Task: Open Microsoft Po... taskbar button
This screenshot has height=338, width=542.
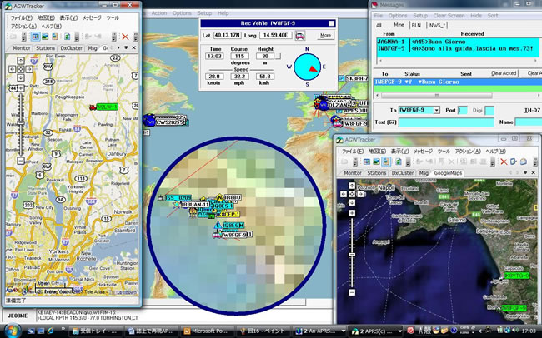Action: [x=208, y=331]
